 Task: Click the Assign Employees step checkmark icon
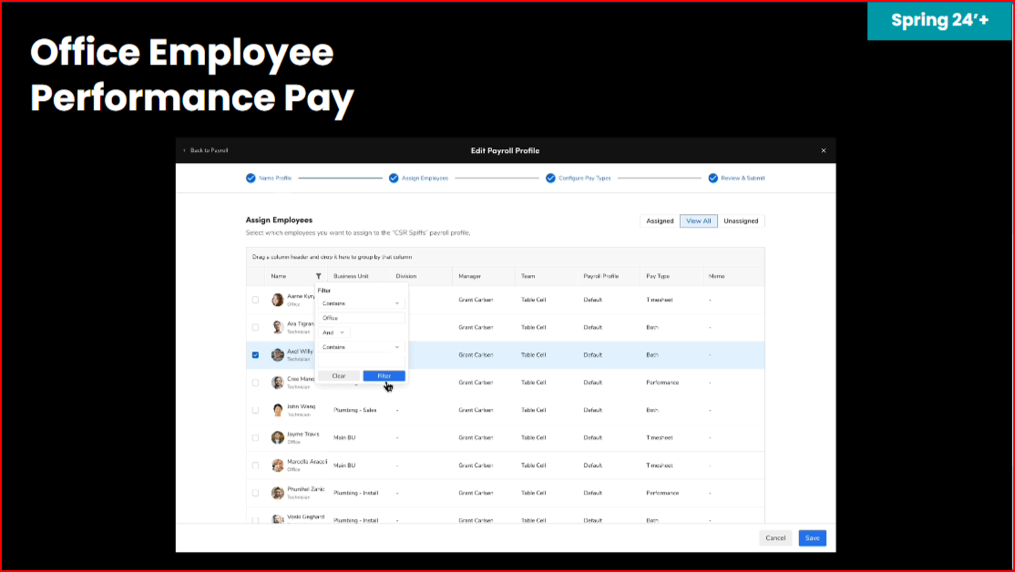click(x=394, y=178)
